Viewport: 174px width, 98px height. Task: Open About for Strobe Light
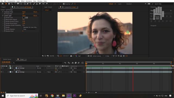pos(35,16)
